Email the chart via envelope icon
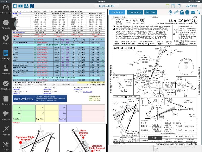 coord(193,12)
